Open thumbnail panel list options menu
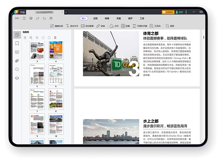Viewport: 221px width, 162px height. pos(25,38)
